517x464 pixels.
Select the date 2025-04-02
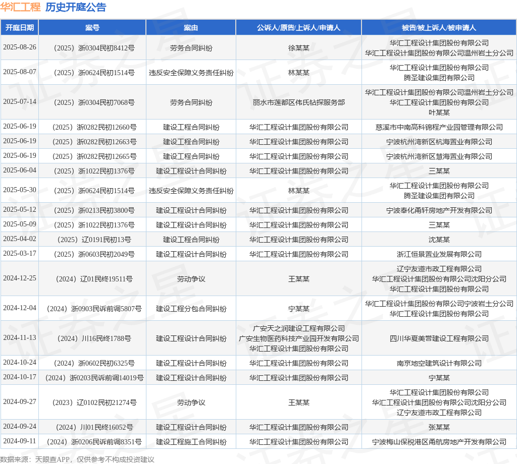click(20, 239)
